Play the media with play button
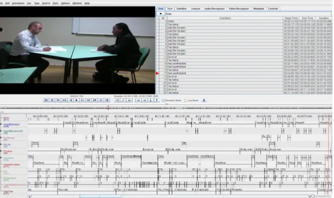Screen dimensions: 334x198 point(76,100)
